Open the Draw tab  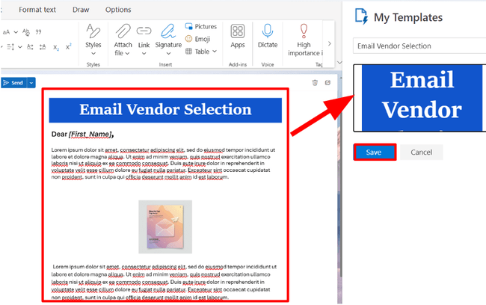81,10
